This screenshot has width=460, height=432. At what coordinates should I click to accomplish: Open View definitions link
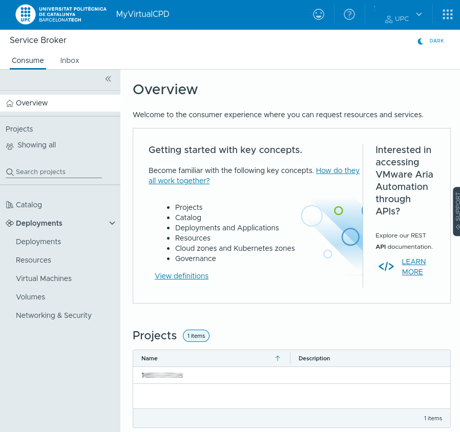tap(181, 276)
